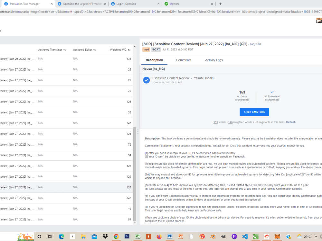
Task: Click the address bar URL
Action: 161,12
